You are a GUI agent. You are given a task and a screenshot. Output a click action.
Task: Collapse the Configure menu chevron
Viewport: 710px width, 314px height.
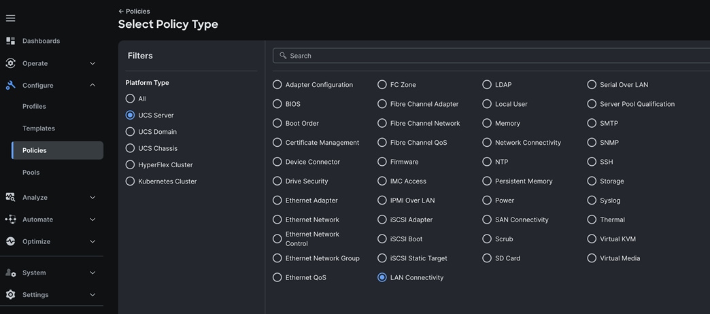pyautogui.click(x=92, y=85)
